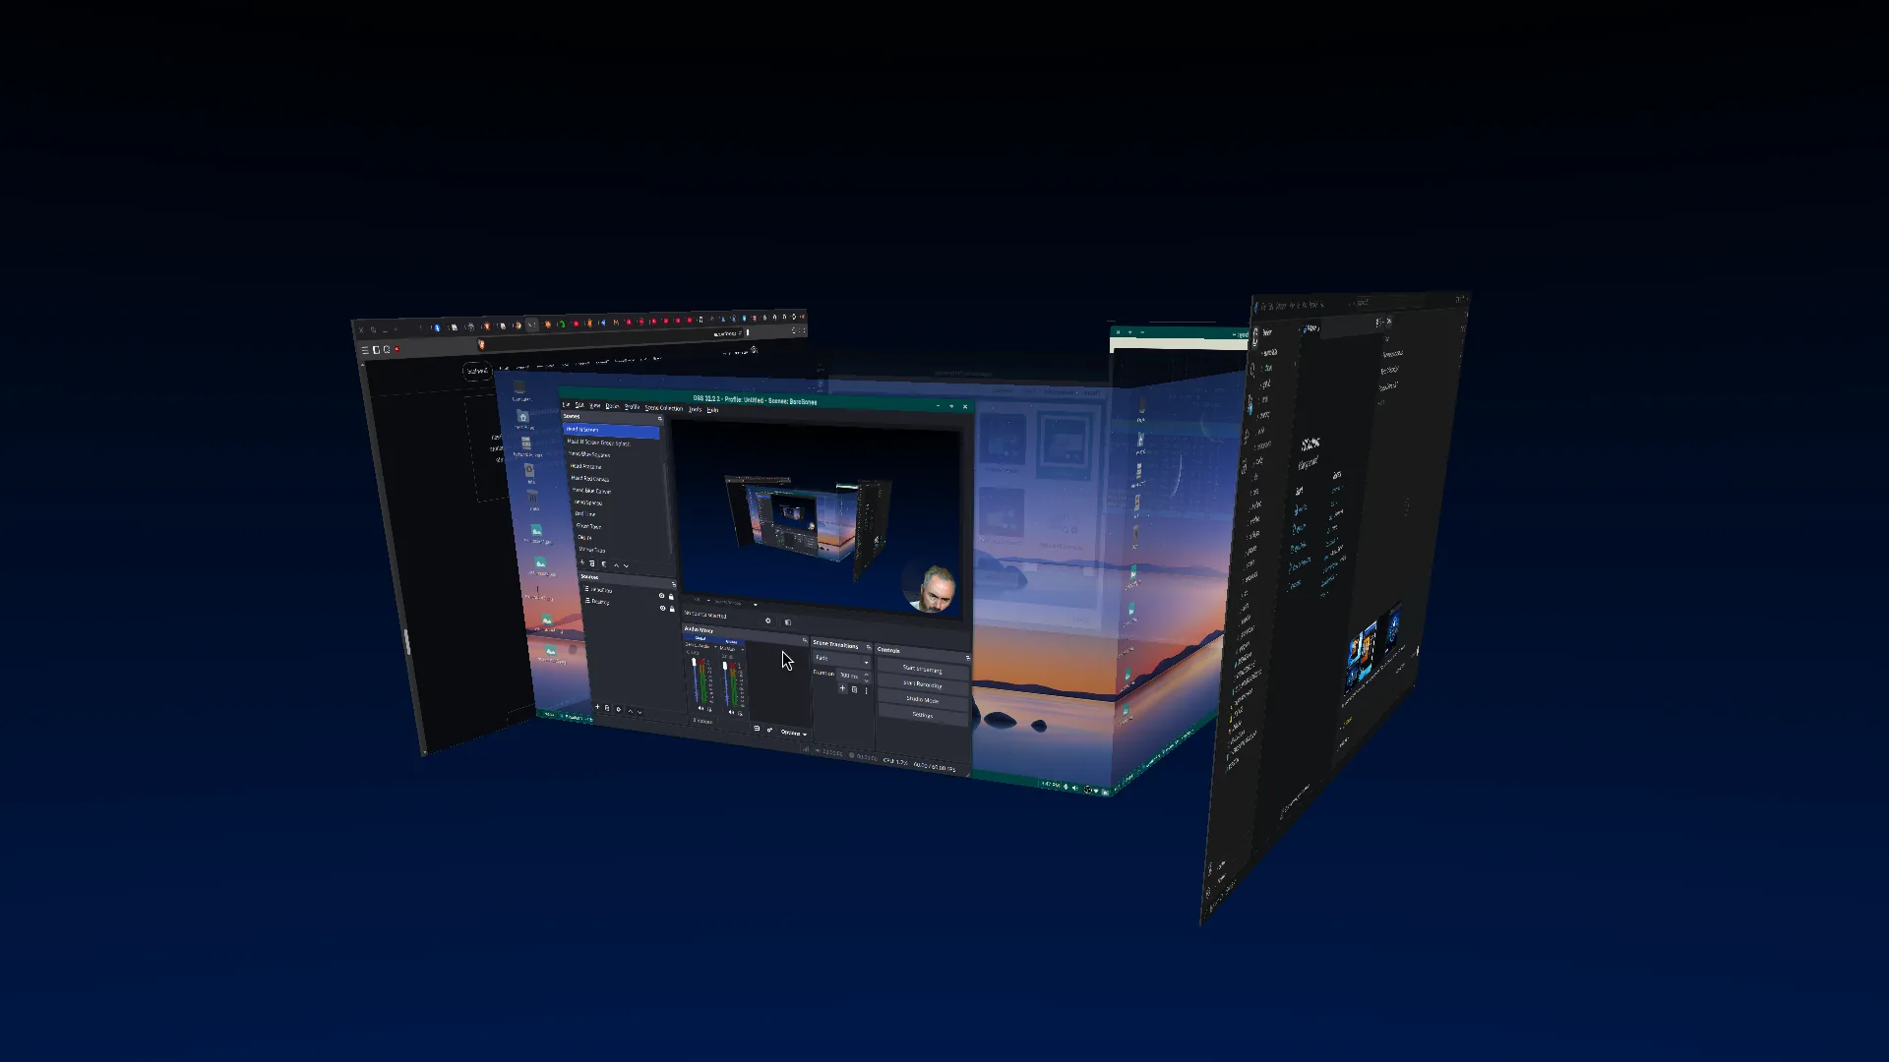The width and height of the screenshot is (1889, 1062).
Task: Open the Help menu in OBS
Action: click(x=712, y=410)
